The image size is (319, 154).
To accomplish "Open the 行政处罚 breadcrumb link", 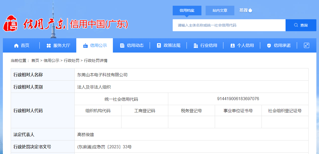I will click(x=72, y=61).
